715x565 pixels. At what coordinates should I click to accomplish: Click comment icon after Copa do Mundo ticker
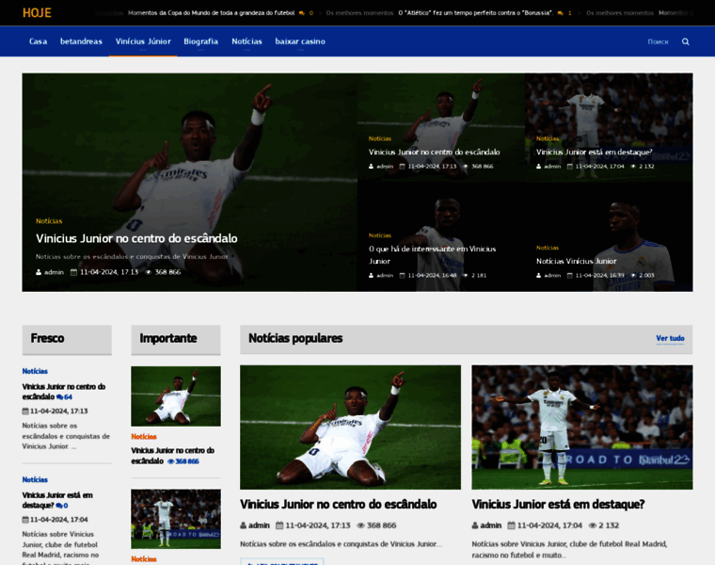click(301, 13)
